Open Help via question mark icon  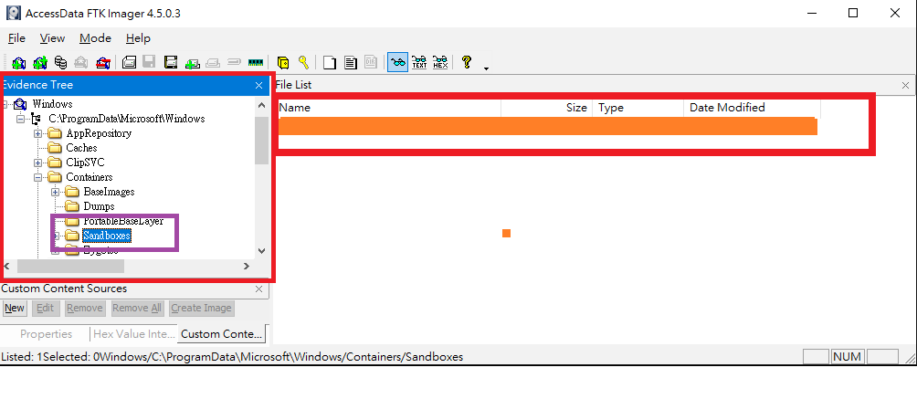click(466, 62)
